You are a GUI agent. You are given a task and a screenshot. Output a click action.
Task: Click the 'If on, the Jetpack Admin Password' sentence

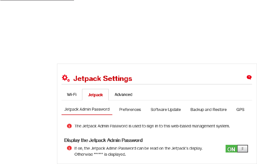tap(138, 148)
